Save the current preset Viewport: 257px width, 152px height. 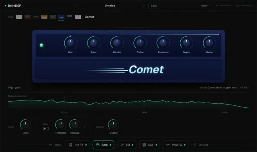[154, 6]
